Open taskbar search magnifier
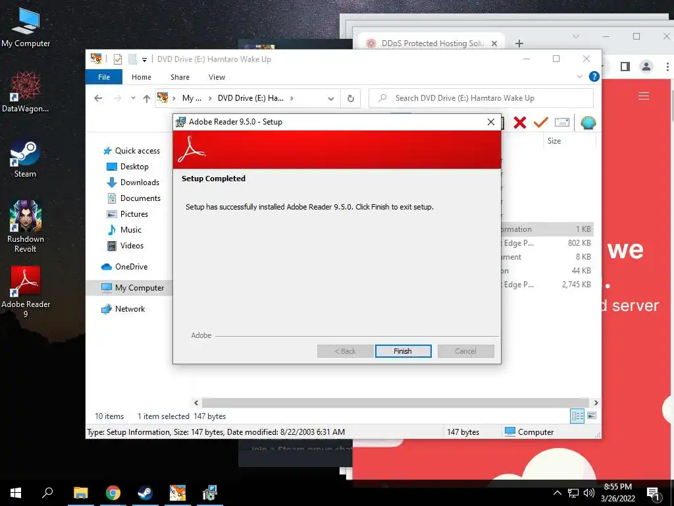The image size is (674, 506). pyautogui.click(x=47, y=493)
